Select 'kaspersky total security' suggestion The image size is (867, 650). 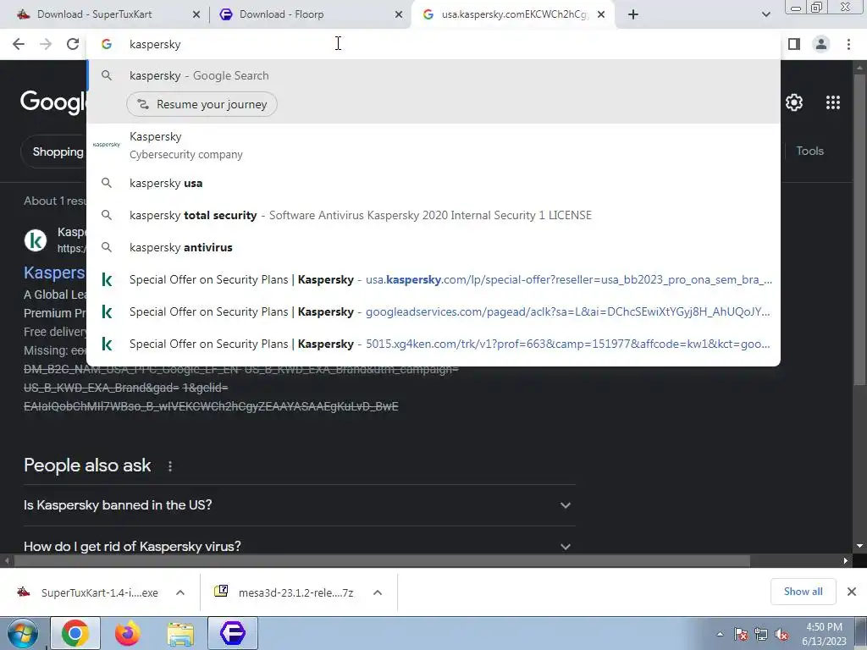[433, 215]
